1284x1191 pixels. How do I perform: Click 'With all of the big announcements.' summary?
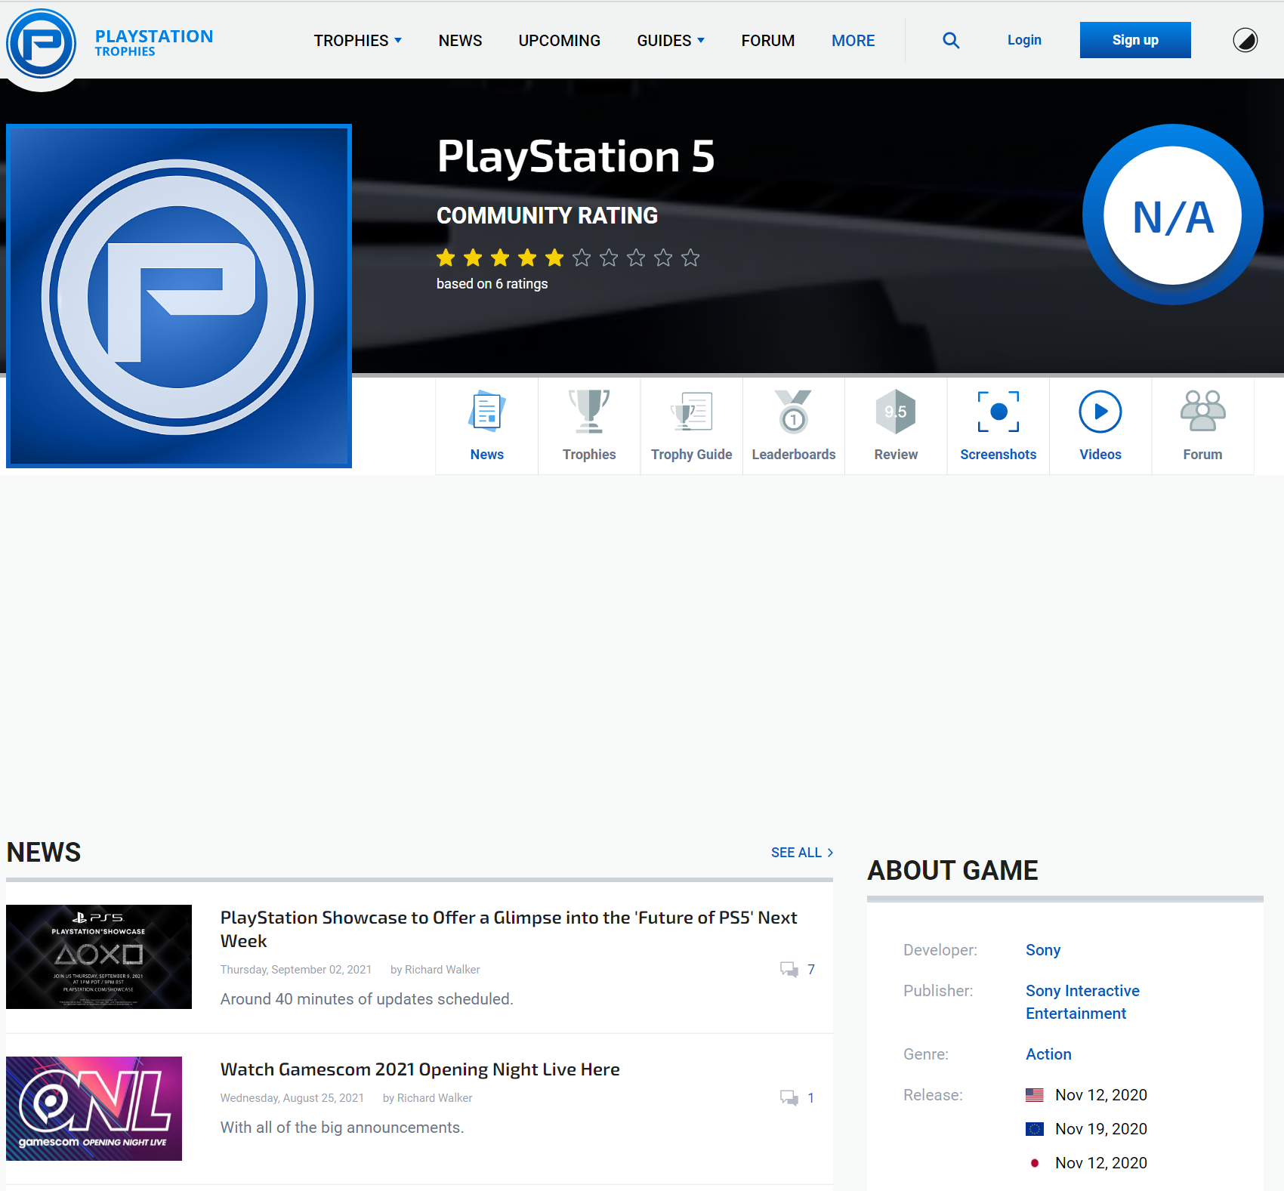point(342,1128)
